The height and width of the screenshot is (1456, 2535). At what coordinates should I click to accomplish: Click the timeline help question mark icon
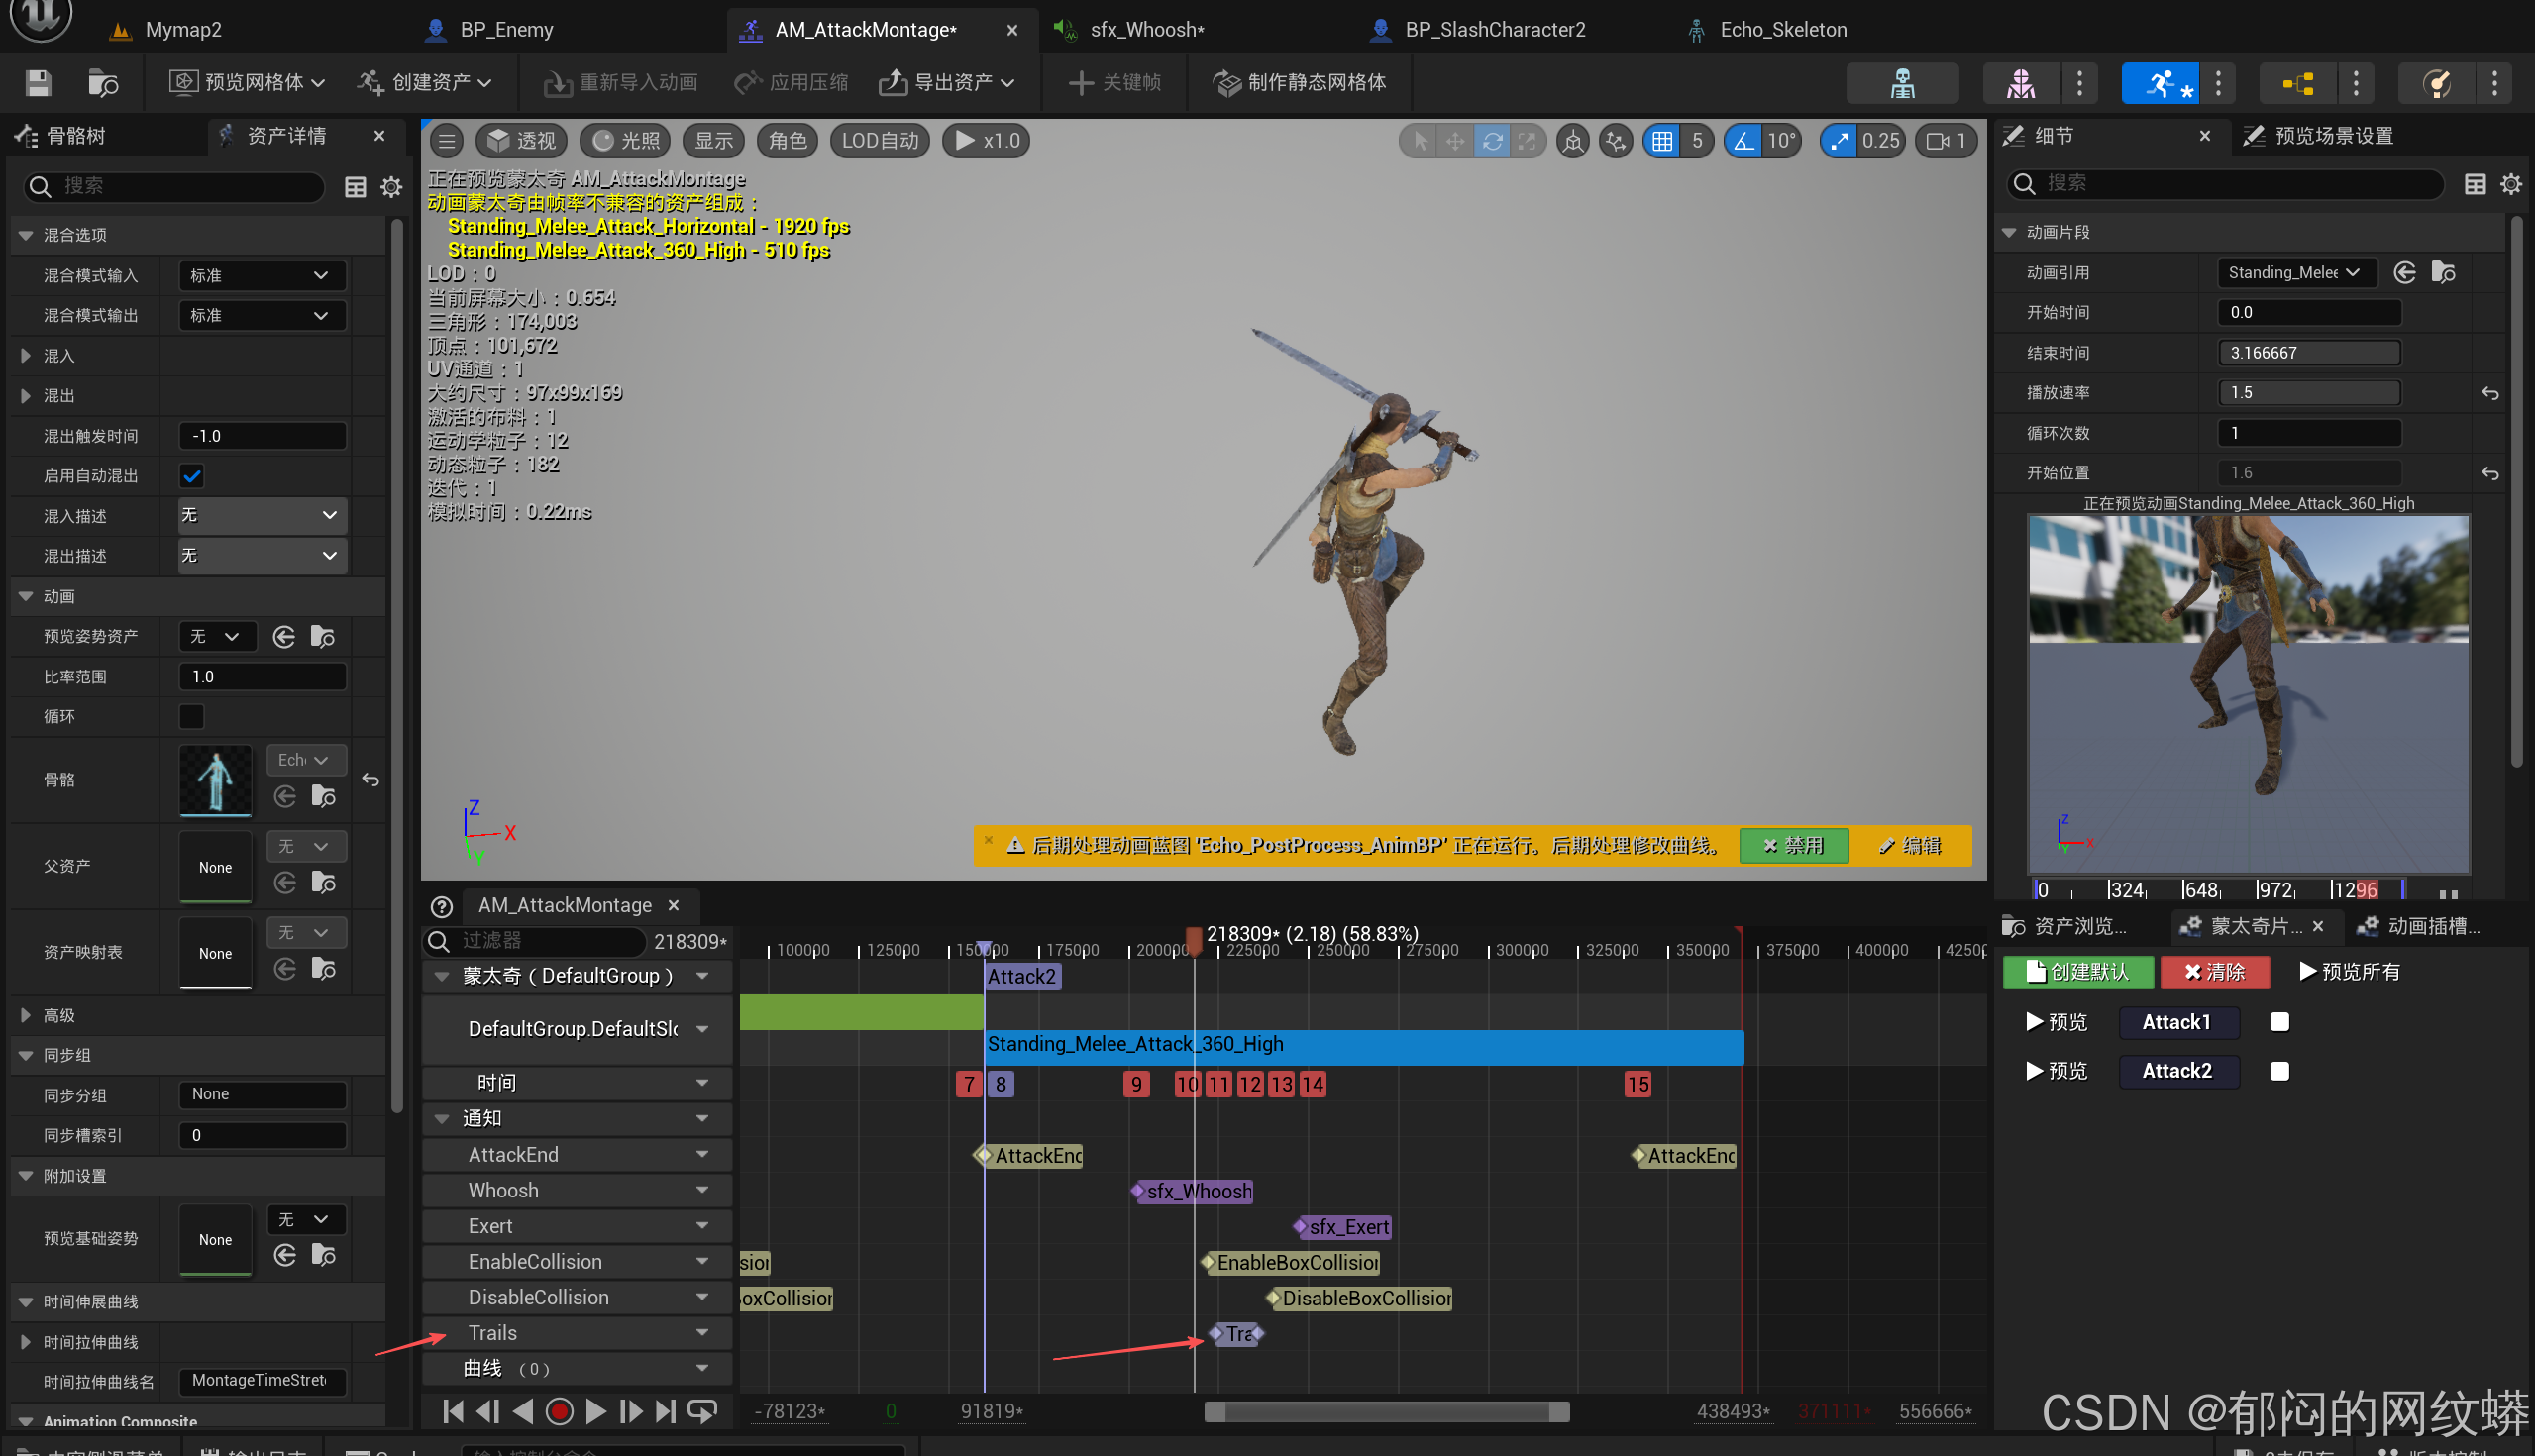pos(441,906)
